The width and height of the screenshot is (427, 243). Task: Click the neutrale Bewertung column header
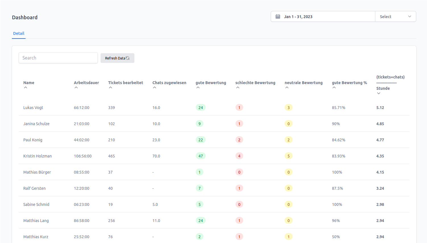point(304,83)
